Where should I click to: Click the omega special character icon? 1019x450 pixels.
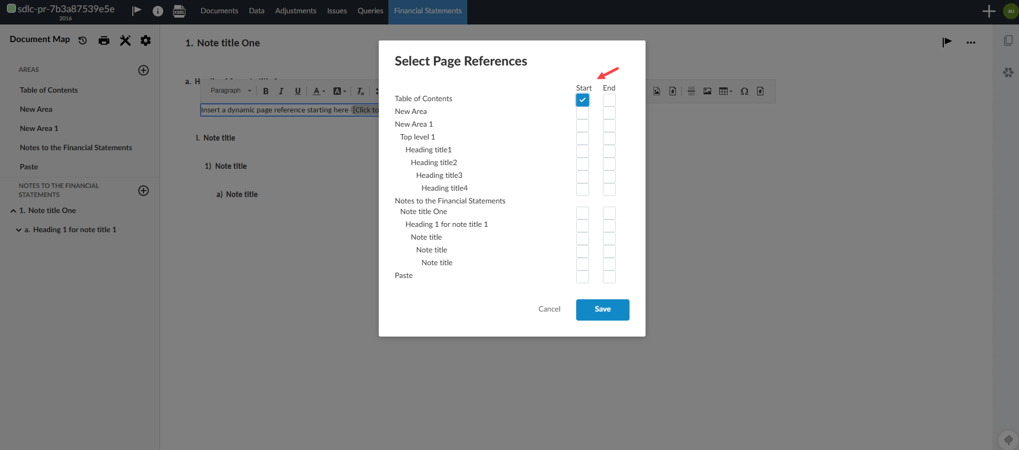click(745, 91)
